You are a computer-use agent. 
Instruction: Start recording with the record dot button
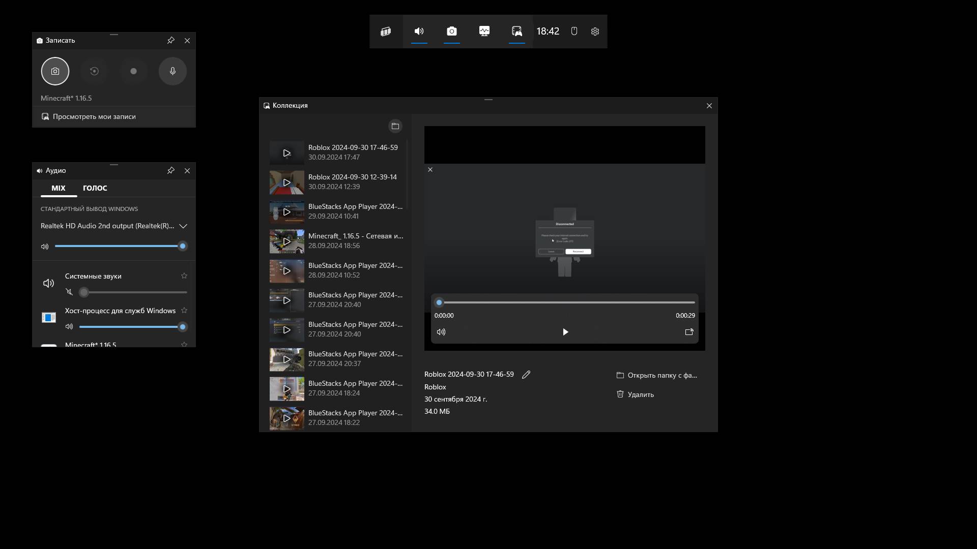133,71
